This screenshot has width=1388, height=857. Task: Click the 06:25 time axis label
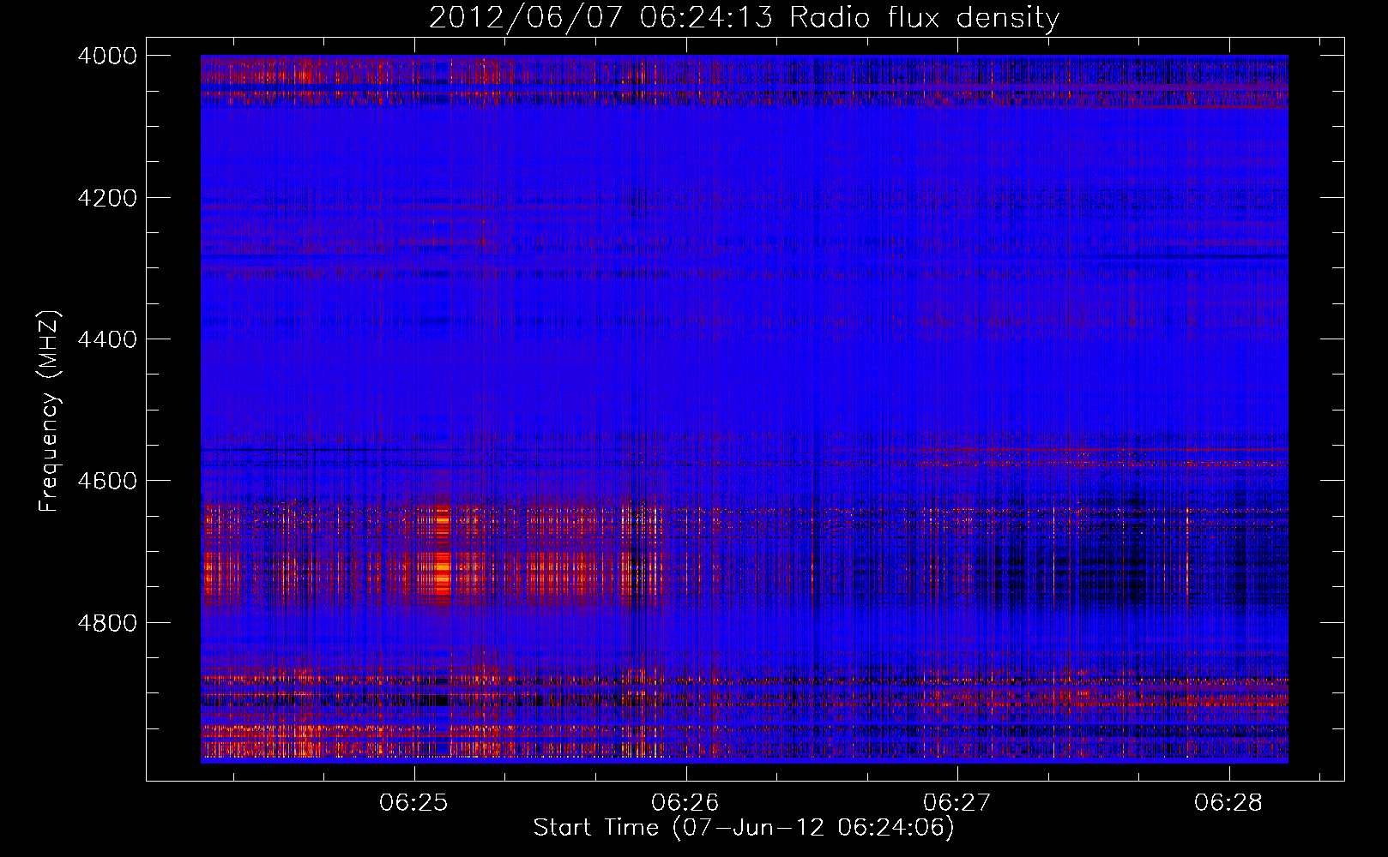click(413, 803)
